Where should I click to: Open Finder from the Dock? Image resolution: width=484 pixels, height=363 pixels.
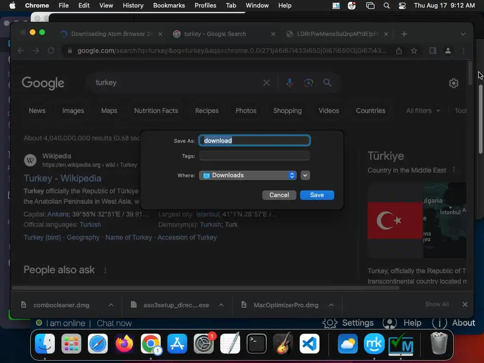(45, 344)
